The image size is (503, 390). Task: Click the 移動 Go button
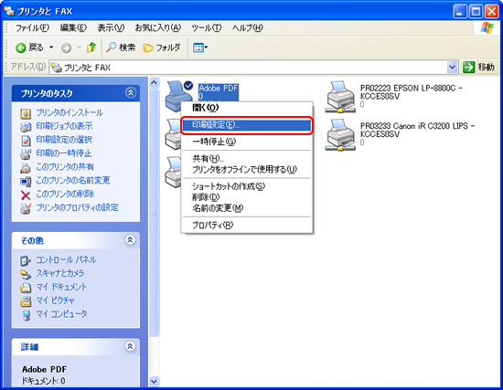click(479, 68)
